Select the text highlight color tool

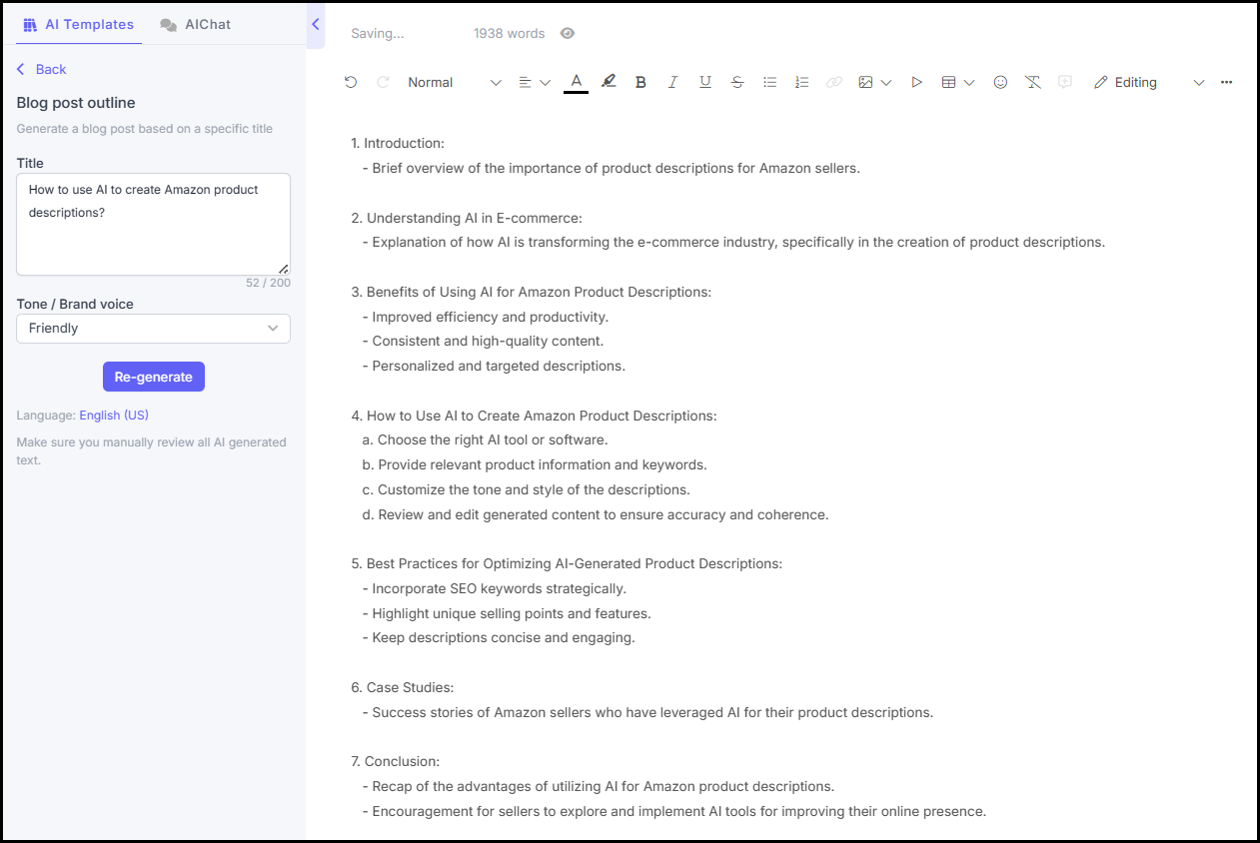[x=609, y=82]
